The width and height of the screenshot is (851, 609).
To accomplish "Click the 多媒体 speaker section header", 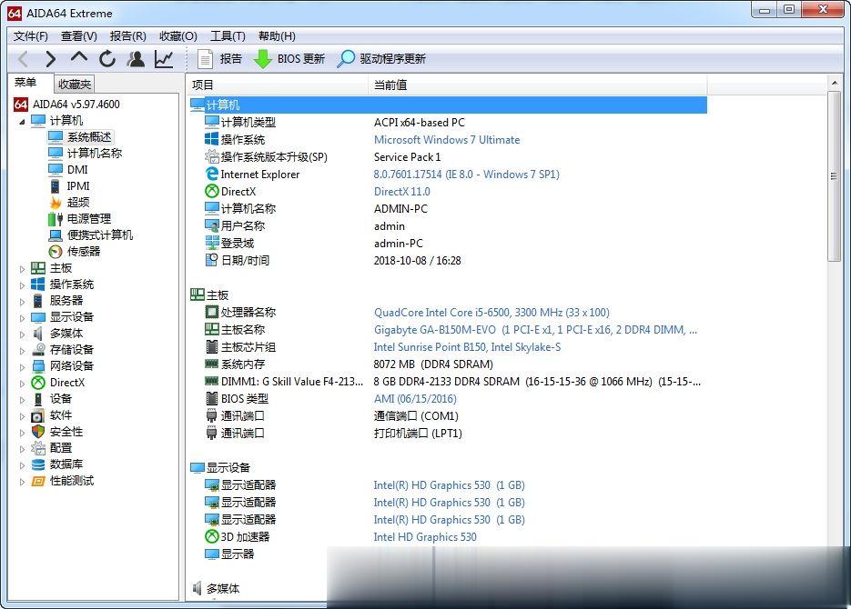I will [222, 588].
